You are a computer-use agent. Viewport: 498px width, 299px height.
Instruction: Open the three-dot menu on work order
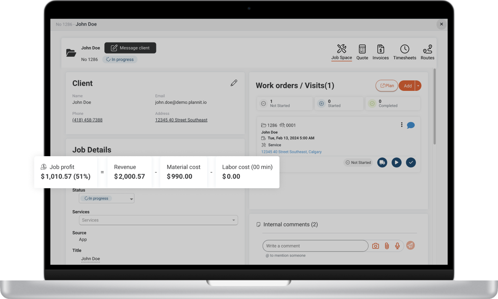tap(402, 125)
